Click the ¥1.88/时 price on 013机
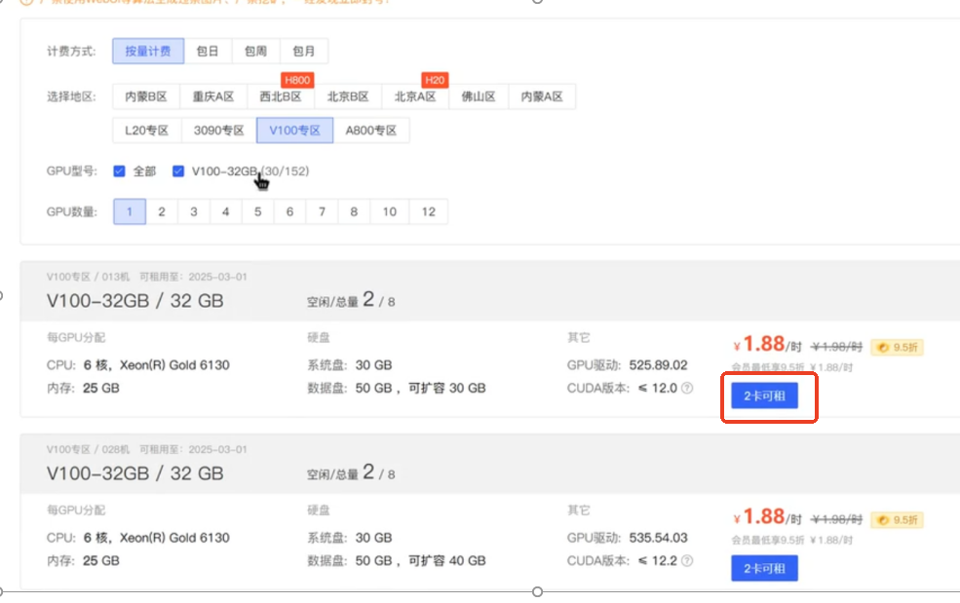This screenshot has height=603, width=960. coord(767,345)
